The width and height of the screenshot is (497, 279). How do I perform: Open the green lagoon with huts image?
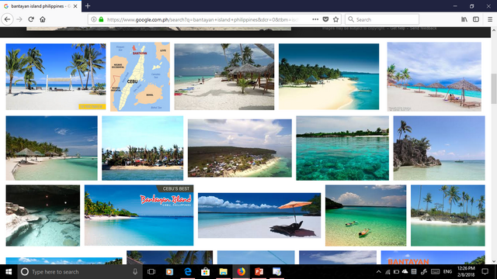coord(52,148)
